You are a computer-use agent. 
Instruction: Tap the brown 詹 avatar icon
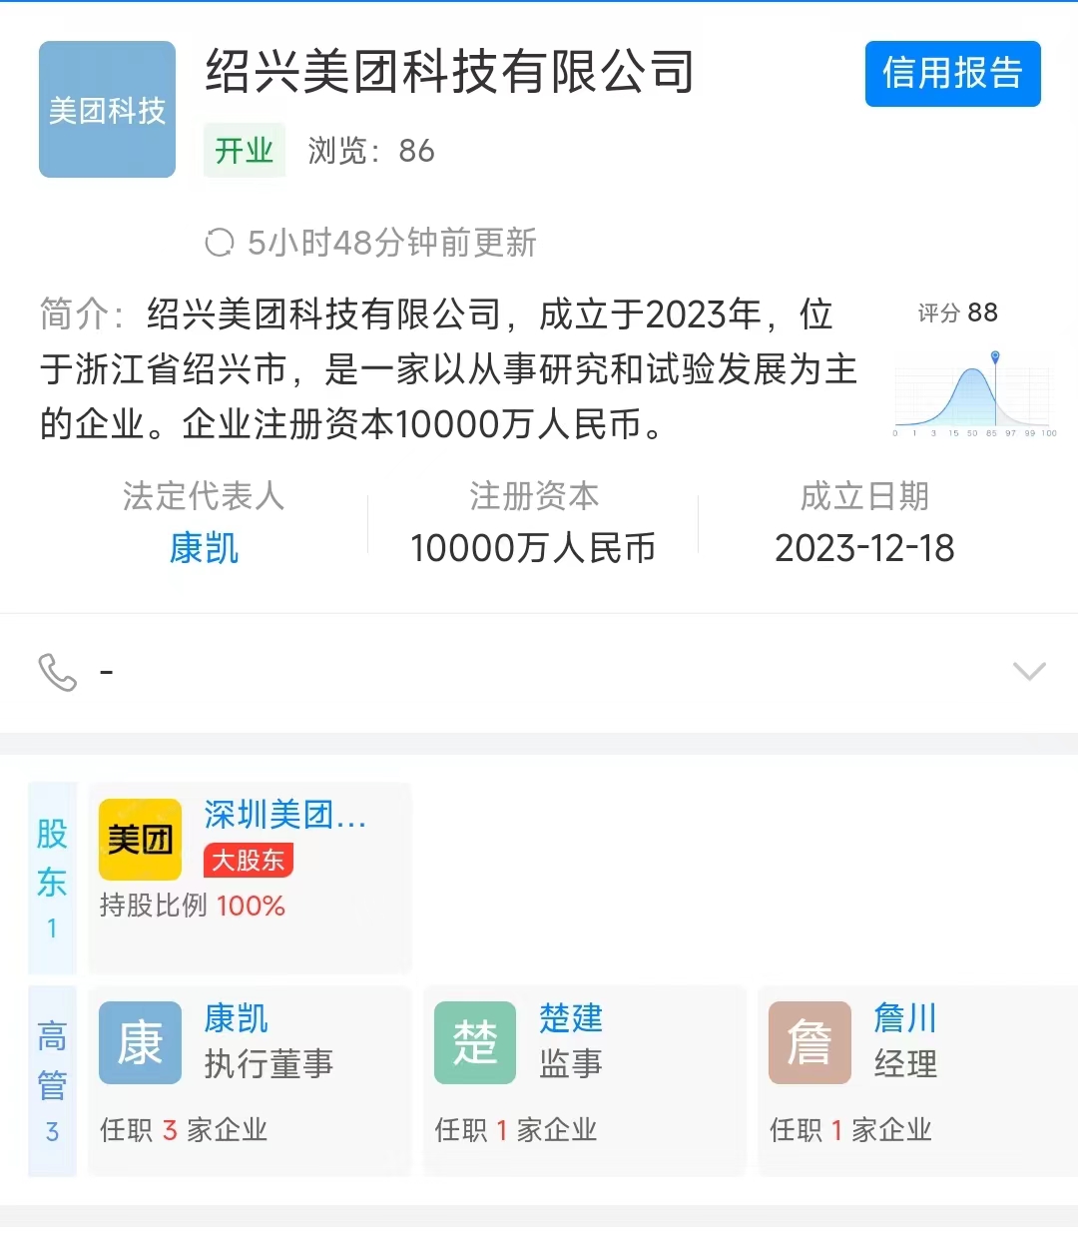point(809,1042)
